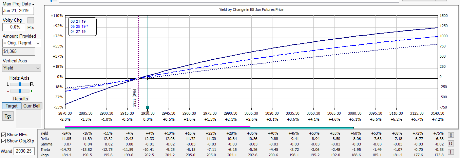Viewport: 460px width, 158px height.
Task: Select the Target results button
Action: coord(12,106)
